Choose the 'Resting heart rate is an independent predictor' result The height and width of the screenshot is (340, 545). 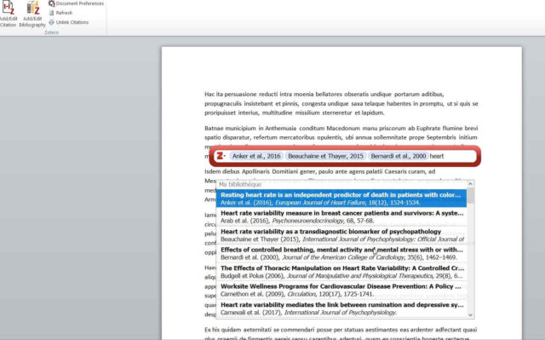tap(341, 199)
